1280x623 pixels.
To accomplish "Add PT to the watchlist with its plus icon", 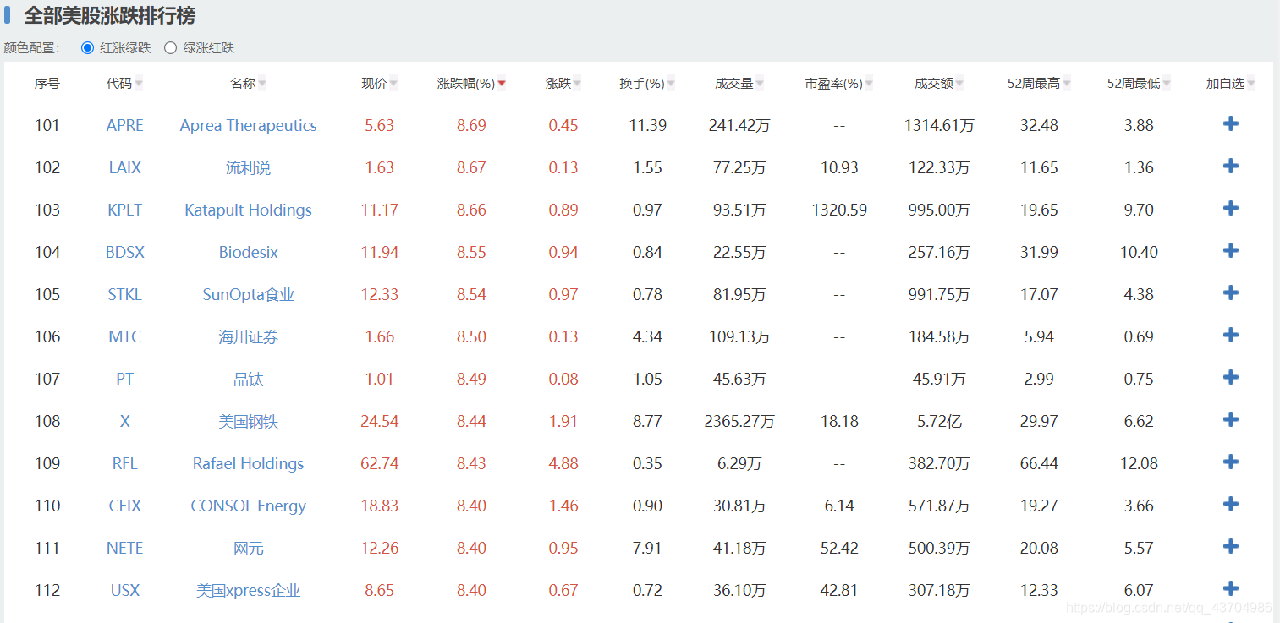I will click(x=1231, y=378).
